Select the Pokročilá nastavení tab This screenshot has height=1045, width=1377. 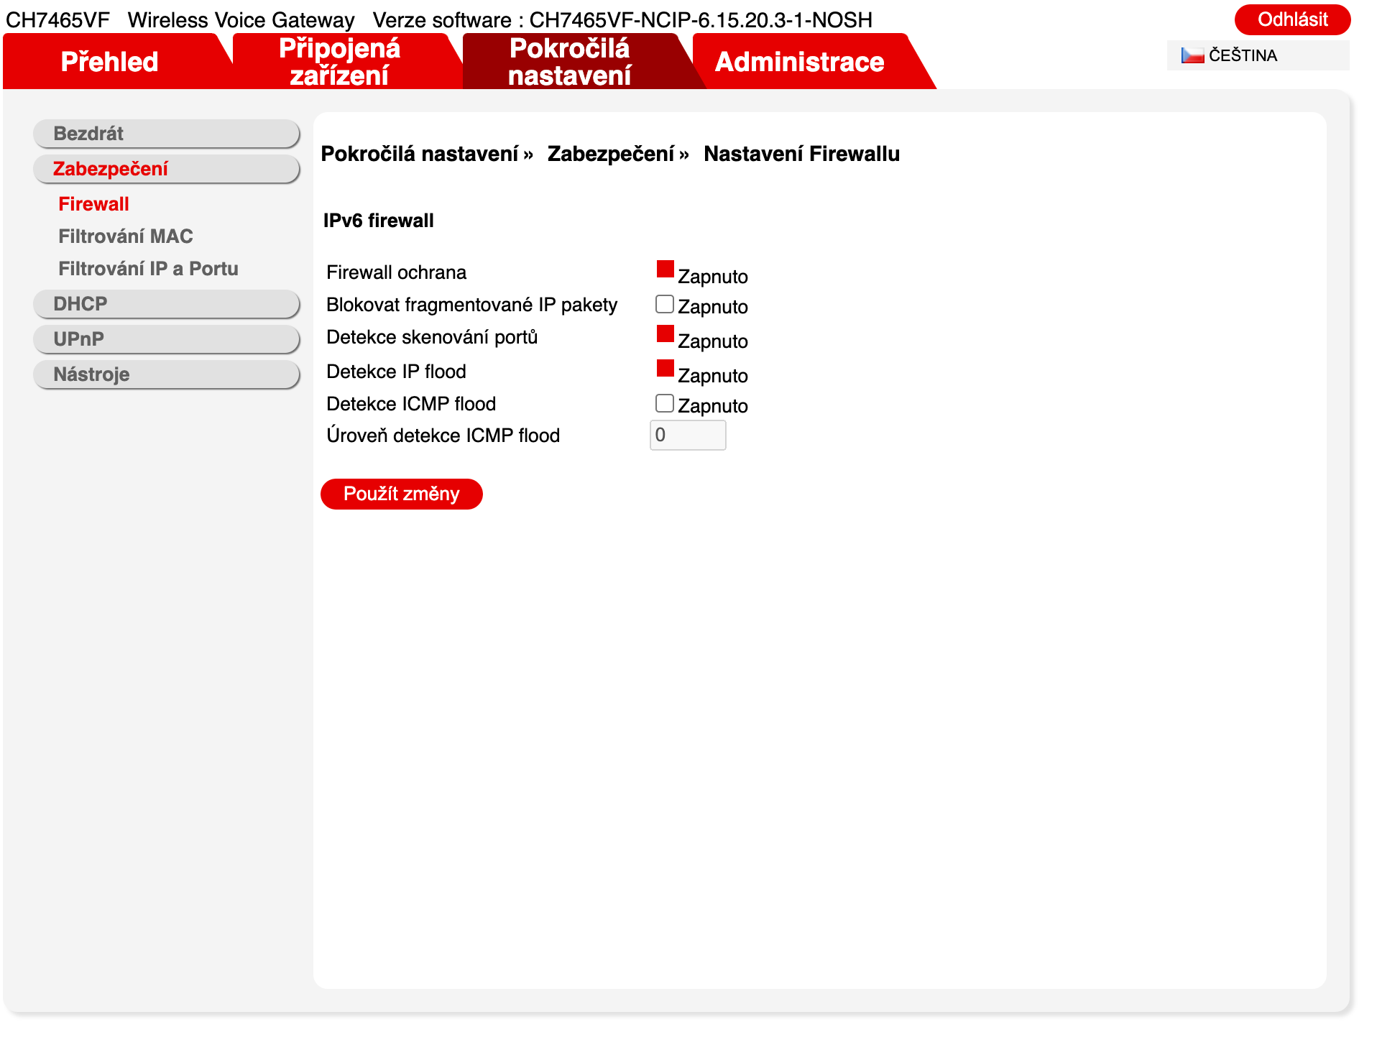[569, 62]
